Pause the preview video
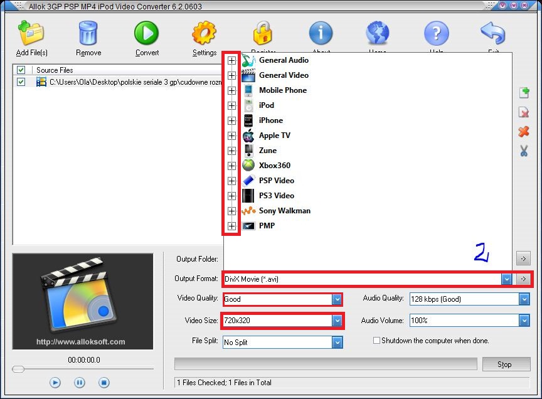542x399 pixels. [80, 383]
